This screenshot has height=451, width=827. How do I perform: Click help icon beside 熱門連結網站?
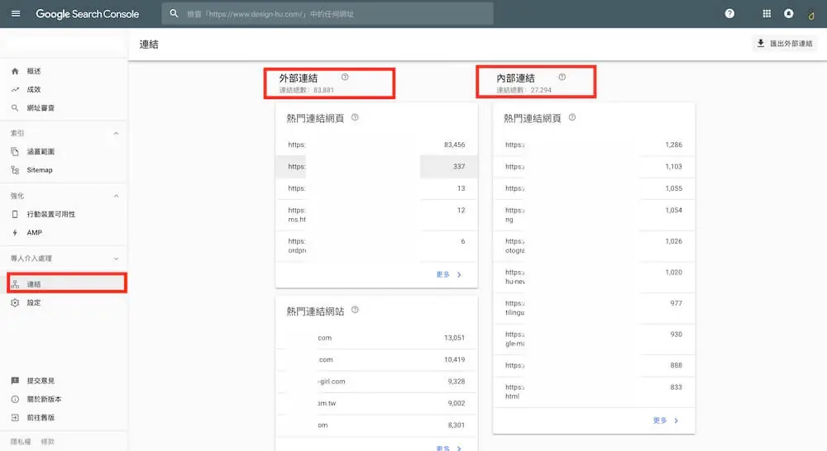355,310
